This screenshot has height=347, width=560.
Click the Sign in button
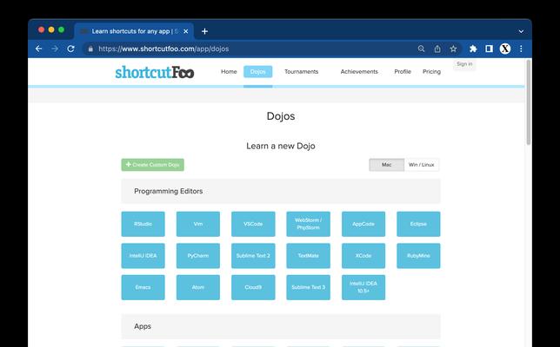click(464, 64)
